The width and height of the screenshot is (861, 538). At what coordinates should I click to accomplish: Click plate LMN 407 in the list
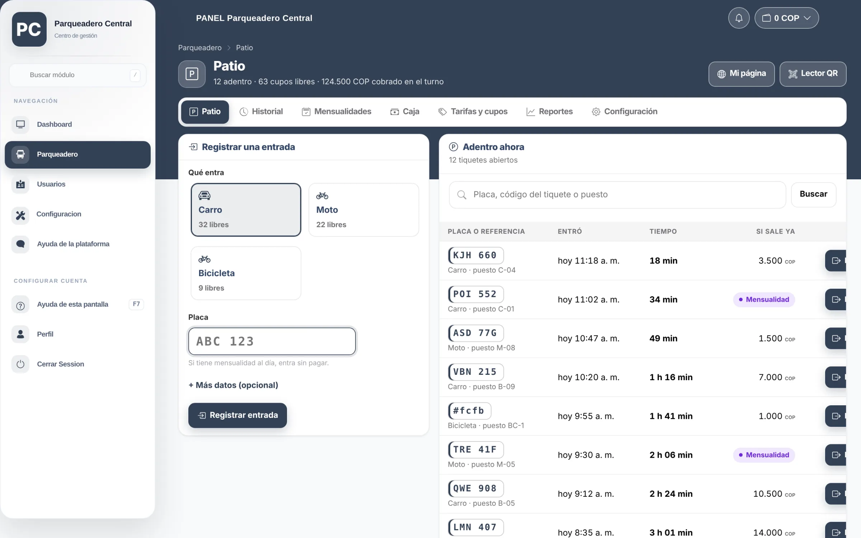(476, 528)
